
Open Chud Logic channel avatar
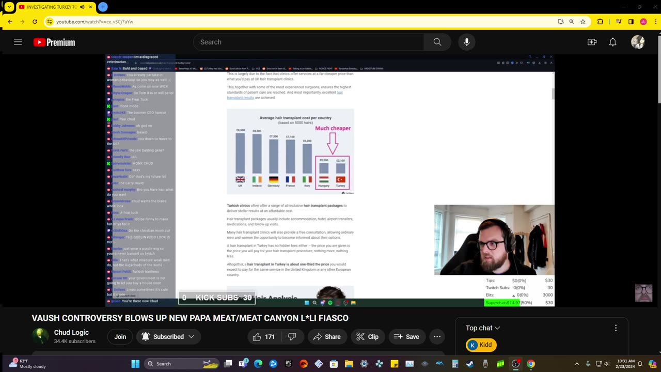click(x=40, y=336)
